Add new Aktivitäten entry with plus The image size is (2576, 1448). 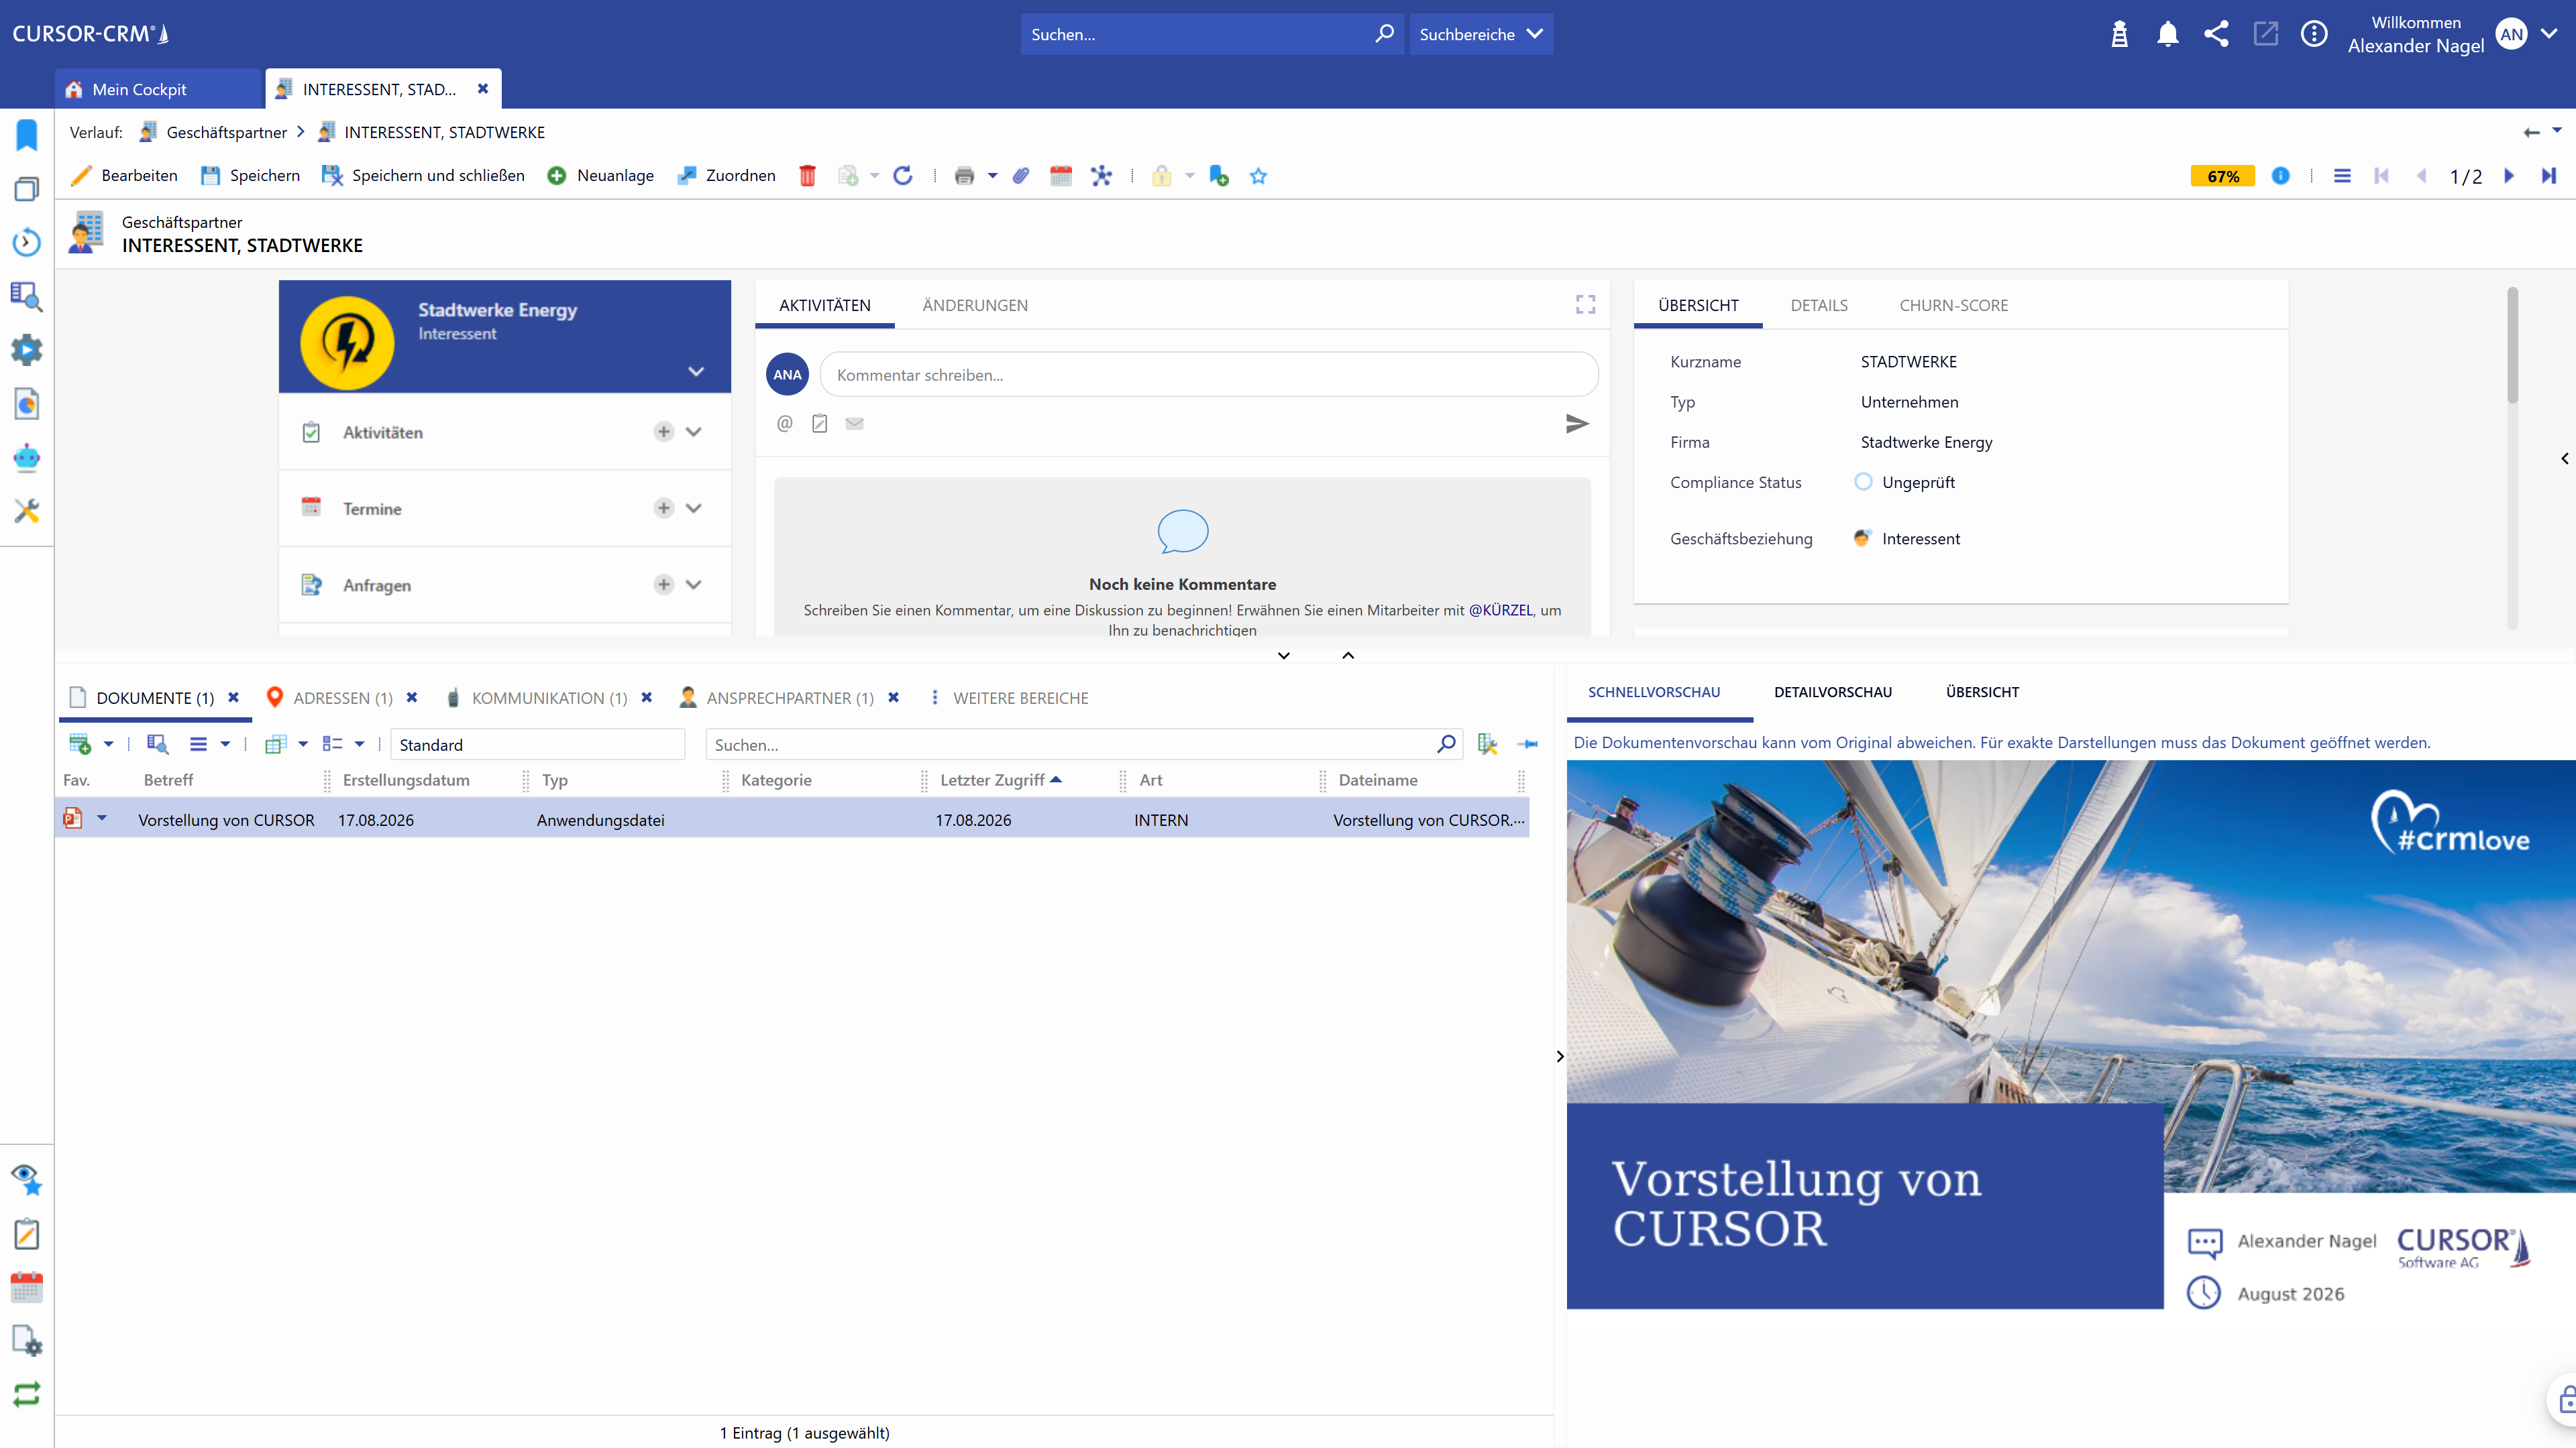click(x=664, y=432)
